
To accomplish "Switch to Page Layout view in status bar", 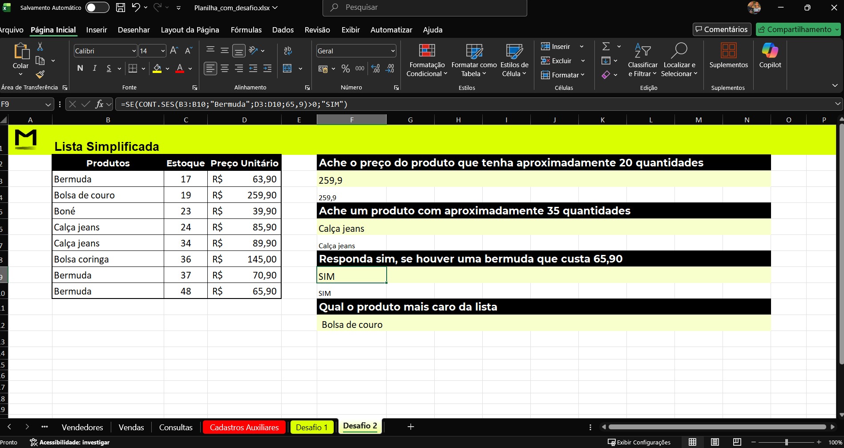I will click(x=715, y=442).
